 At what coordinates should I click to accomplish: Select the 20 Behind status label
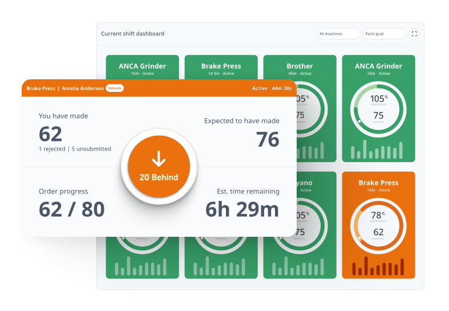coord(159,177)
